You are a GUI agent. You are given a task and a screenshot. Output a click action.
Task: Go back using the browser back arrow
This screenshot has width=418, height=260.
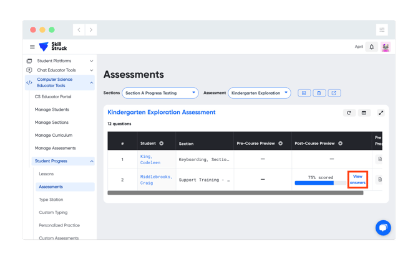coord(79,30)
